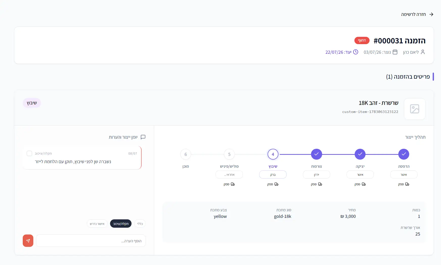Open the ברק assignee dropdown under שיבוץ
The width and height of the screenshot is (441, 265).
[273, 174]
